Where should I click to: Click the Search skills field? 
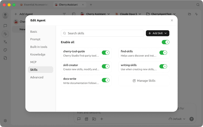click(x=103, y=33)
